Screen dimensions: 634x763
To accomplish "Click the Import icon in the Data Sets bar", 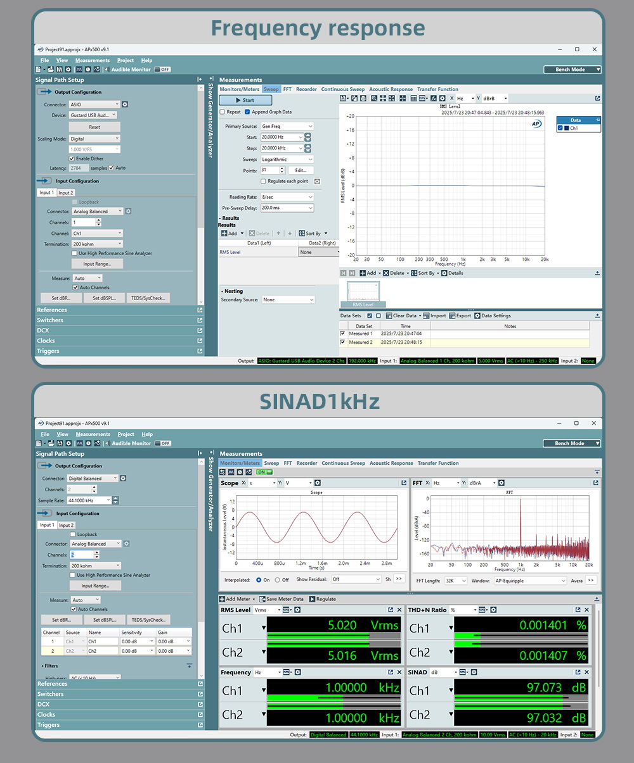I will [426, 315].
